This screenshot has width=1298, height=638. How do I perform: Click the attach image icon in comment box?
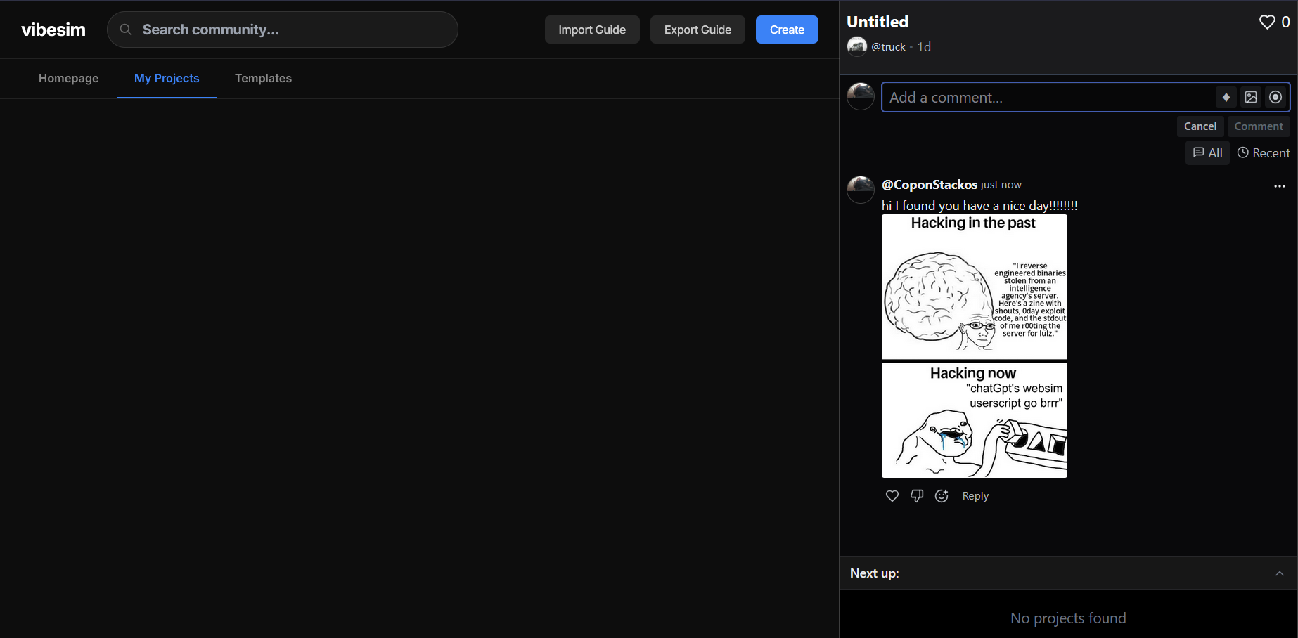1250,98
